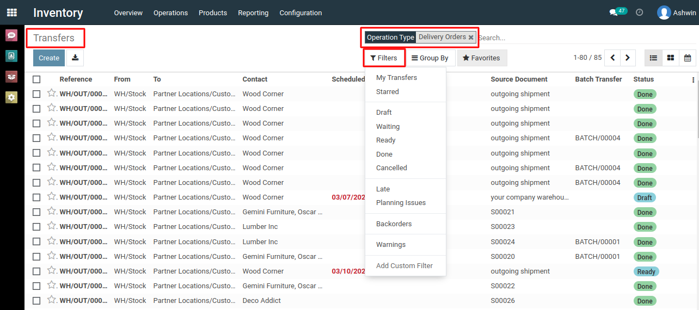Check the S00022 row checkbox

pos(36,286)
